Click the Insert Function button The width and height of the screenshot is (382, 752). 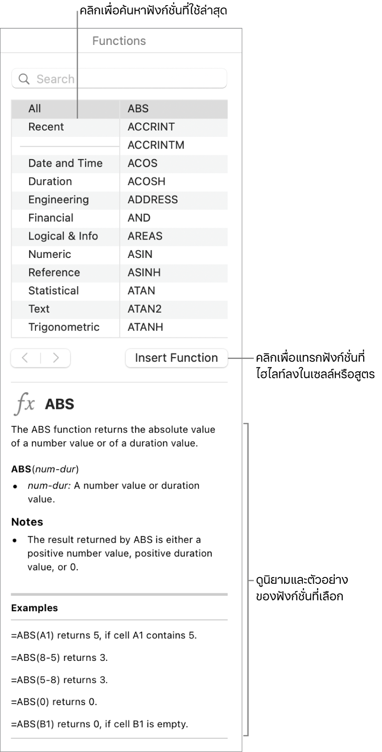tap(176, 358)
